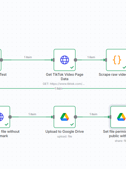This screenshot has width=126, height=169.
Task: Click output connector of the Test node
Action: 1,60
